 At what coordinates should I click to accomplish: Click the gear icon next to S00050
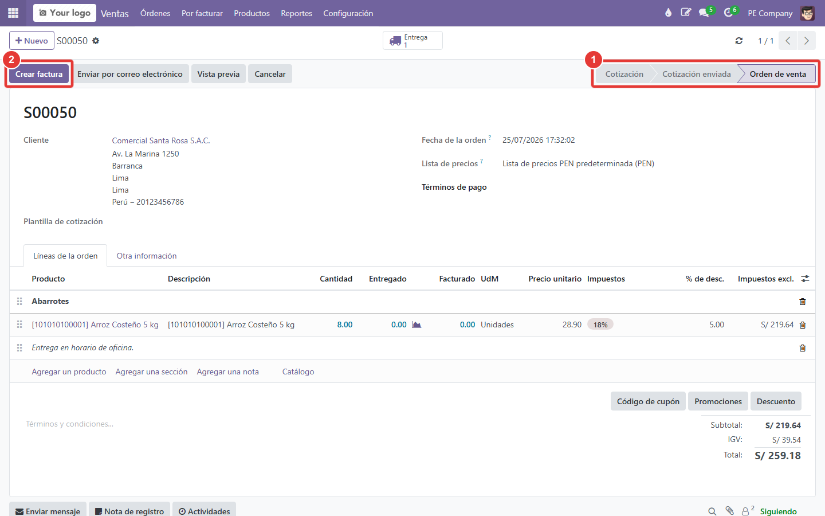point(96,41)
